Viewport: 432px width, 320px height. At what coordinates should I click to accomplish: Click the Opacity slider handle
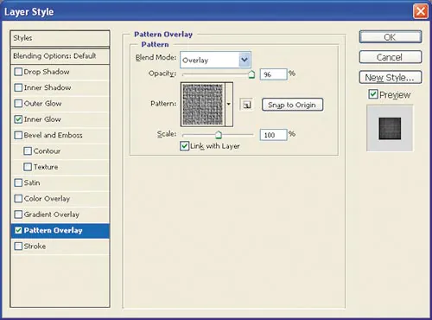(x=251, y=74)
